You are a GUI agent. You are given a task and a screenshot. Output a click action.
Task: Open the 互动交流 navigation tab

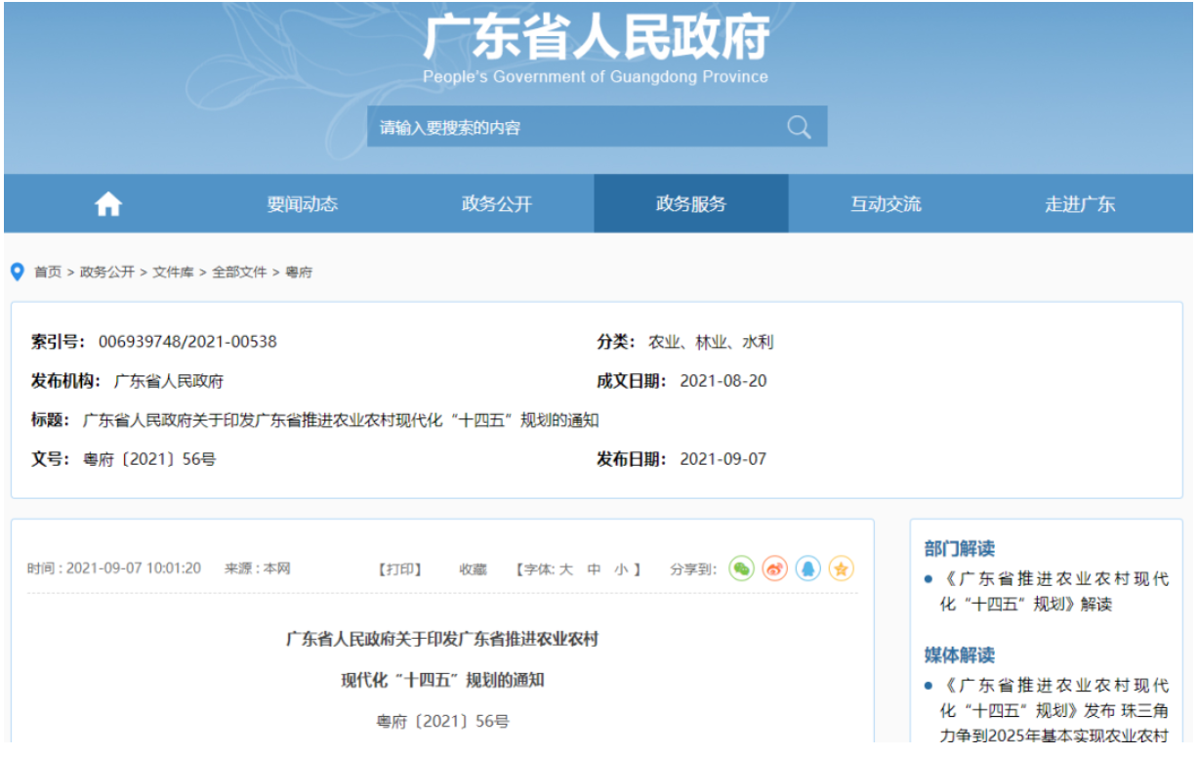click(x=885, y=204)
